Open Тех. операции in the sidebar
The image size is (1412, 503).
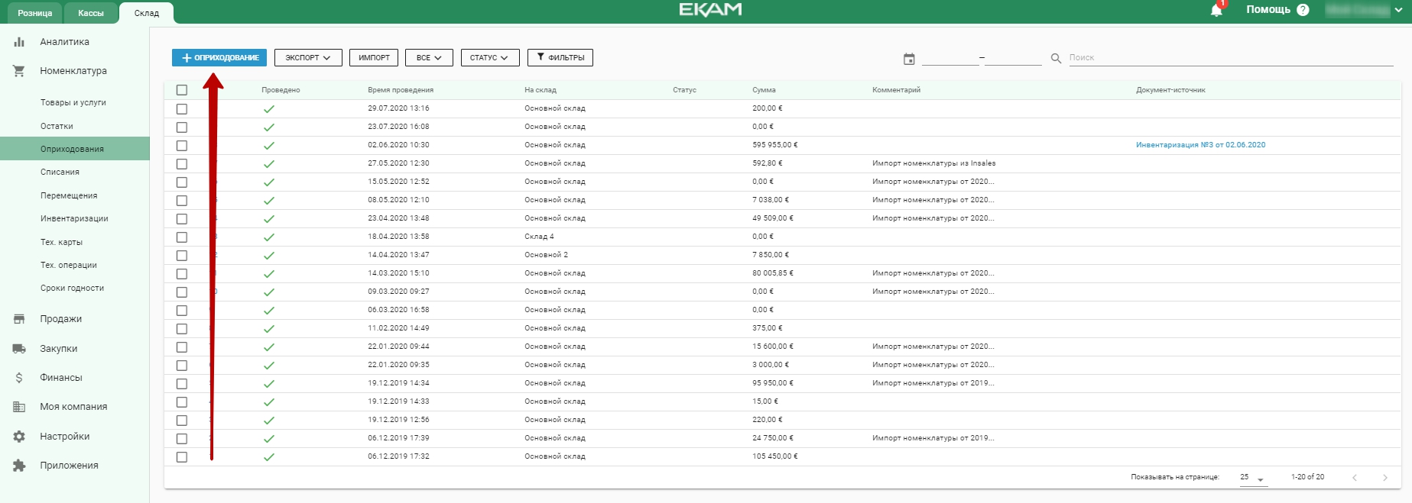pyautogui.click(x=69, y=266)
